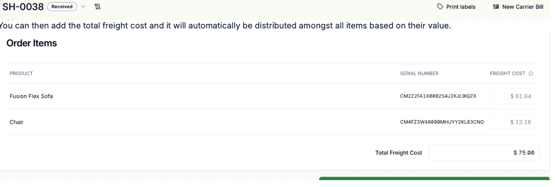Click the Total Freight Cost label

coord(399,153)
